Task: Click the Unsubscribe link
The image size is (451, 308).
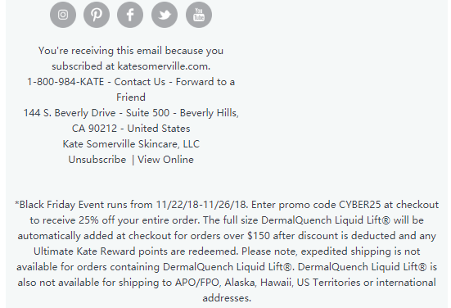Action: coord(97,160)
